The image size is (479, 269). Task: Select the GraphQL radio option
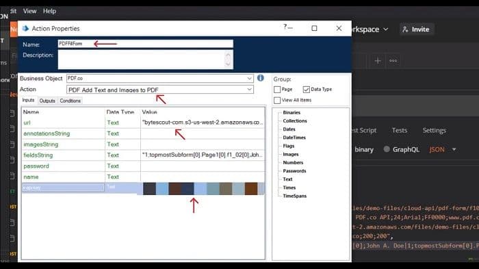pyautogui.click(x=387, y=149)
